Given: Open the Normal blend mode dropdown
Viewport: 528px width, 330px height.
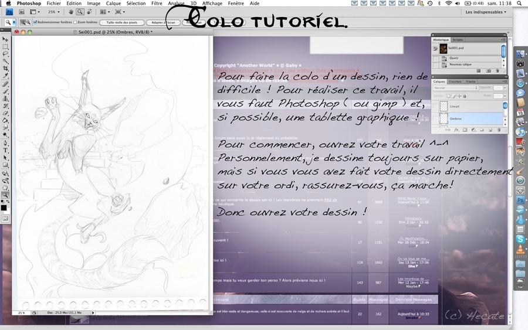Looking at the screenshot, I should pyautogui.click(x=456, y=88).
